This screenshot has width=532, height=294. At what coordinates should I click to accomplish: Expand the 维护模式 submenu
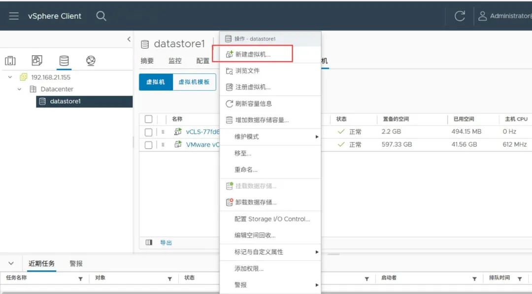coord(270,136)
